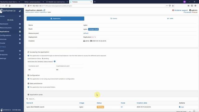199x112 pixels.
Task: Click the Applications icon in the sidebar
Action: [x=20, y=31]
